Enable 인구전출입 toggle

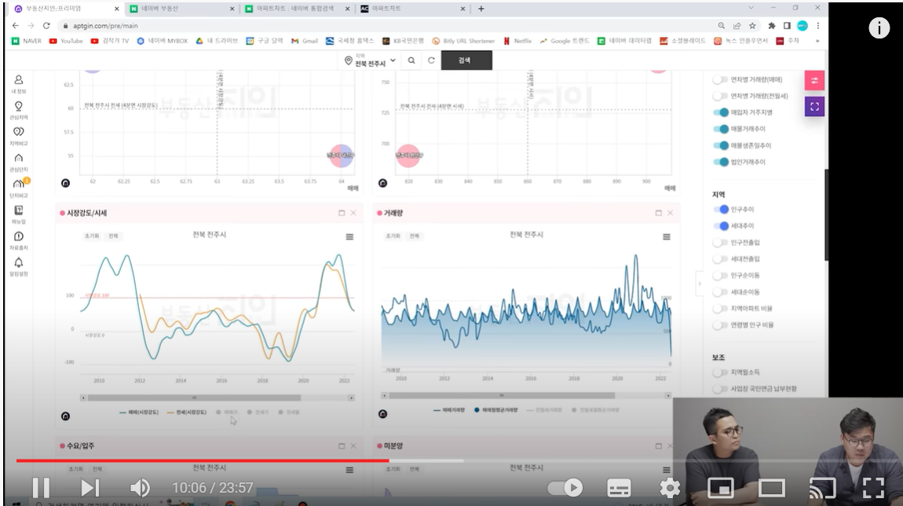pos(720,243)
